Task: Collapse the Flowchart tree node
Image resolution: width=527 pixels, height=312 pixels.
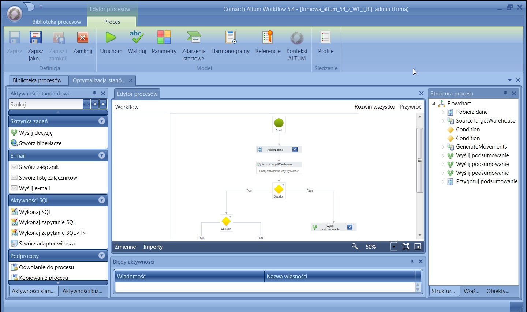Action: [434, 104]
